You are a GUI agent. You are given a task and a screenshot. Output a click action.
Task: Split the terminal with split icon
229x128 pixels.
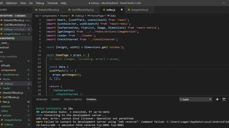pos(224,100)
